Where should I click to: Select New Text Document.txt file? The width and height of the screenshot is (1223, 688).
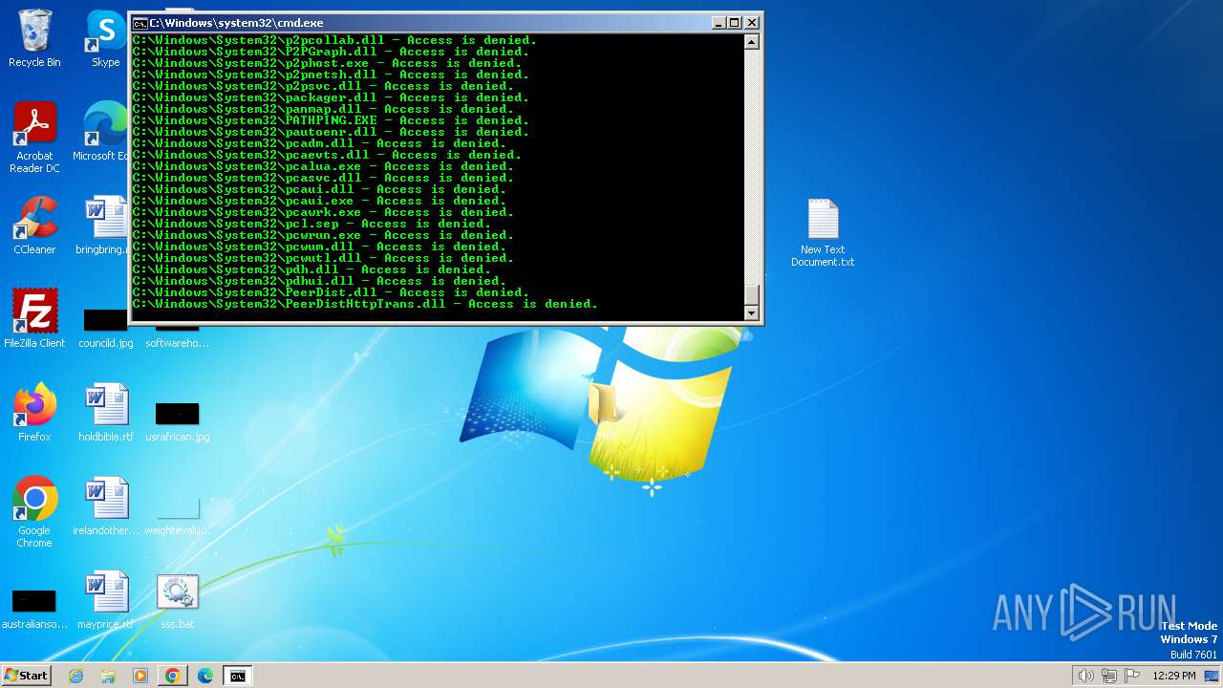click(x=823, y=233)
